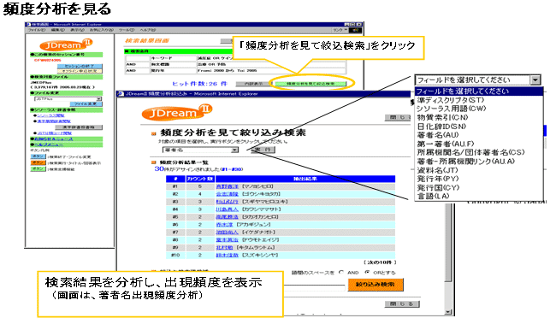Select 言語(LA) in the field list
The height and width of the screenshot is (324, 556).
[434, 196]
